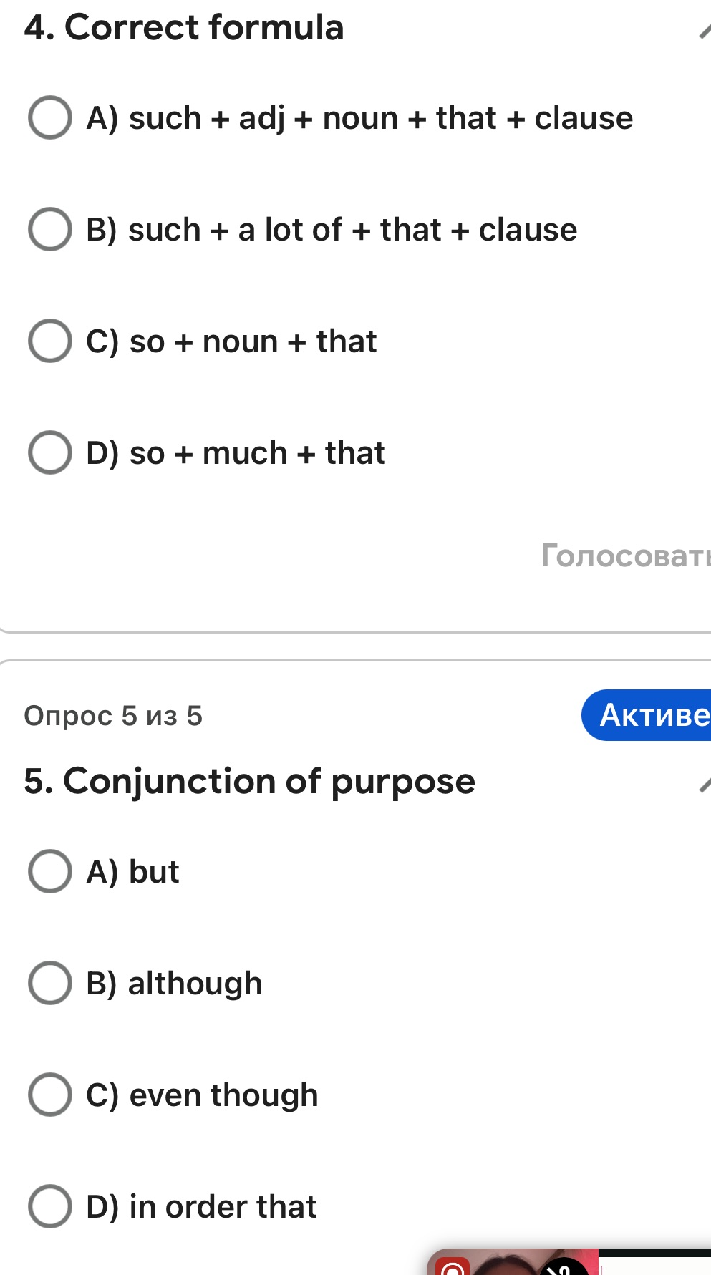711x1275 pixels.
Task: Select answer A 'such + adj + noun + that + clause'
Action: click(49, 117)
